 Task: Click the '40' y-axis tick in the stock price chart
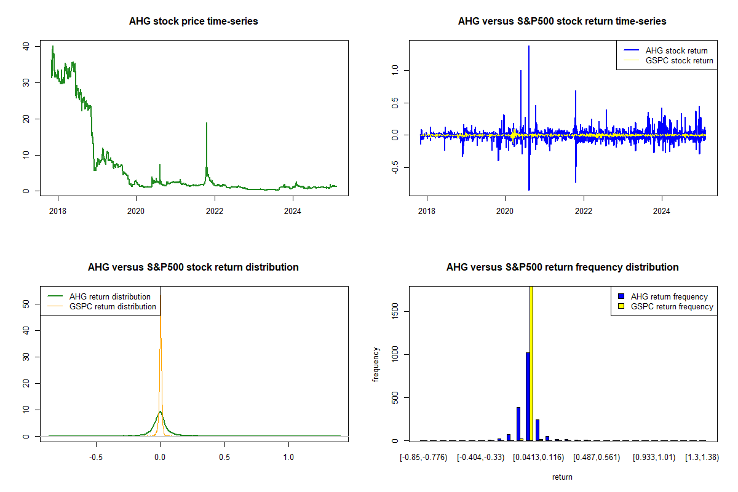click(26, 46)
